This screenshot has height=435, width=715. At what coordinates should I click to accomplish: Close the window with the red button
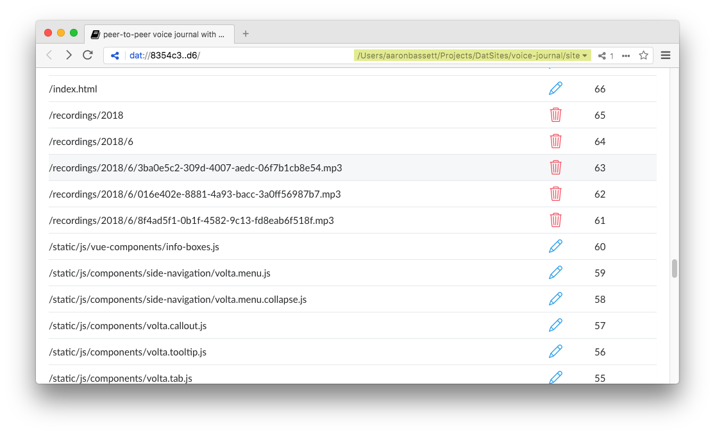pos(48,33)
